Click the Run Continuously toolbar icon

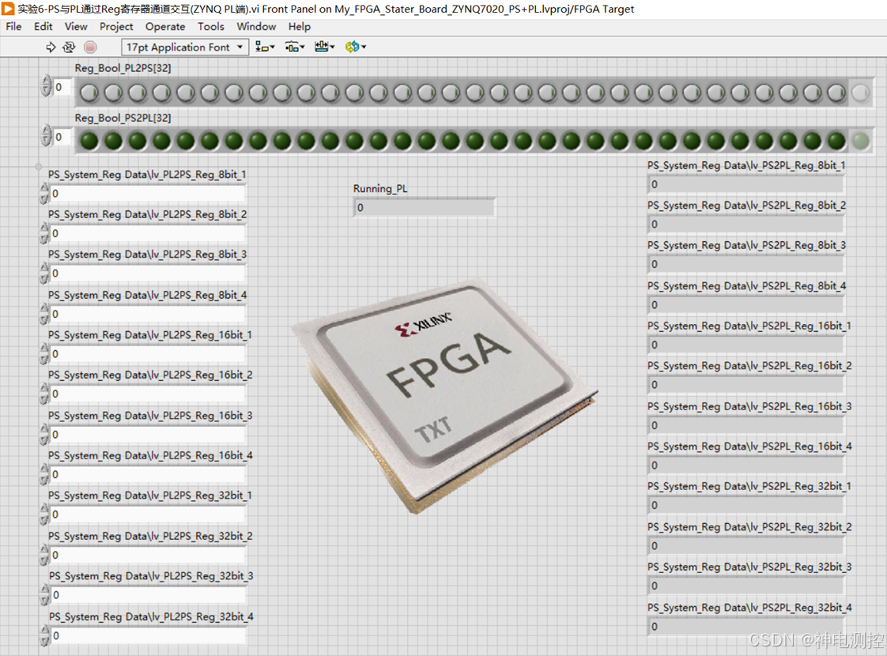[69, 47]
